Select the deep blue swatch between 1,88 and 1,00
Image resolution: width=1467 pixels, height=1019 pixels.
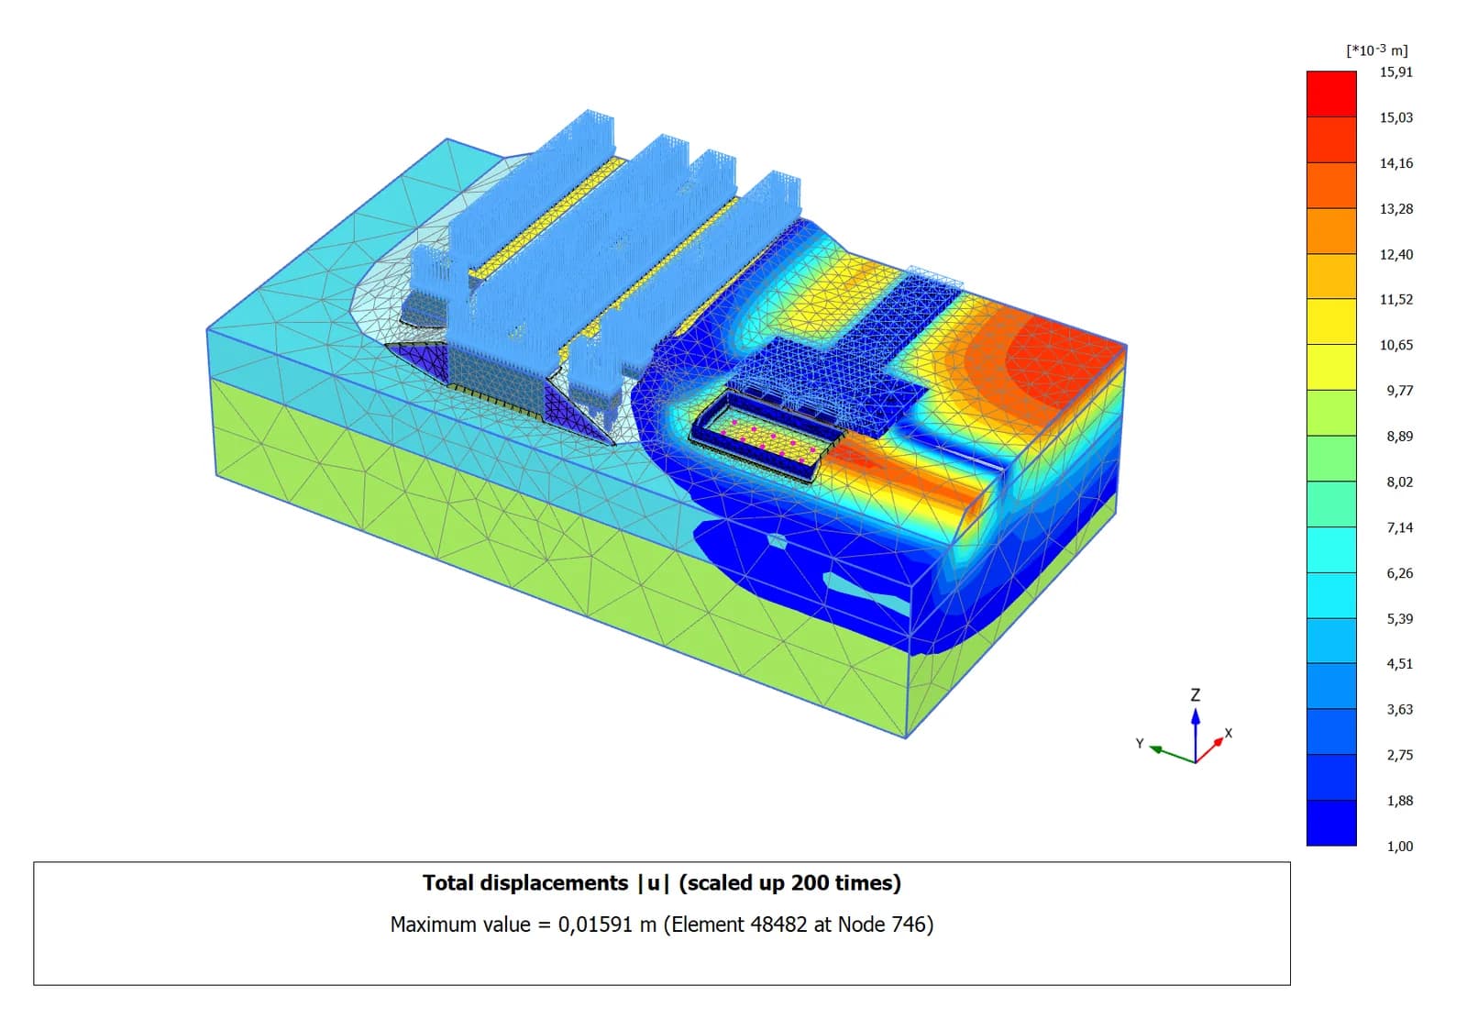[x=1331, y=823]
